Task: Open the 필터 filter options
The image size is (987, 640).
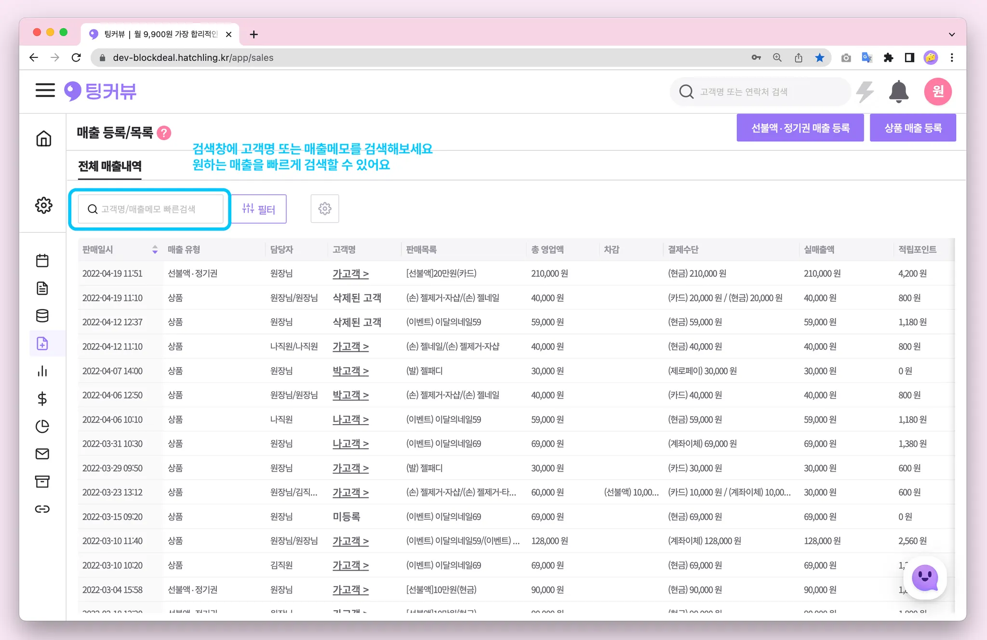Action: (259, 209)
